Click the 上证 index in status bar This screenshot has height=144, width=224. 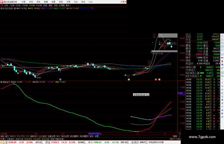point(5,142)
